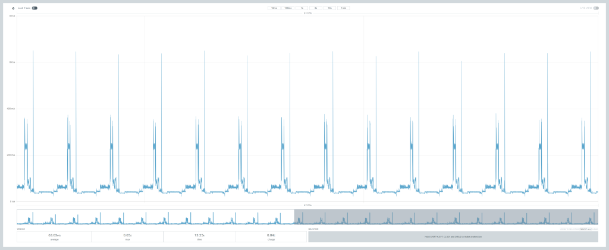Open the chart settings gear icon

13,8
